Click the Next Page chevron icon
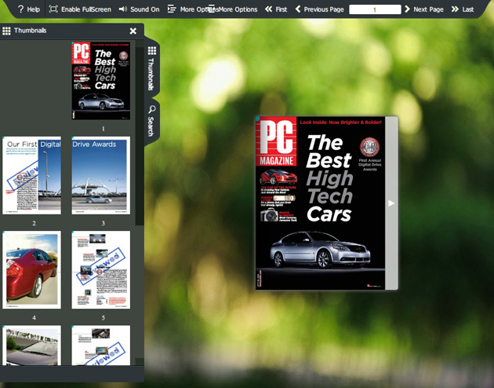494x388 pixels. tap(408, 9)
